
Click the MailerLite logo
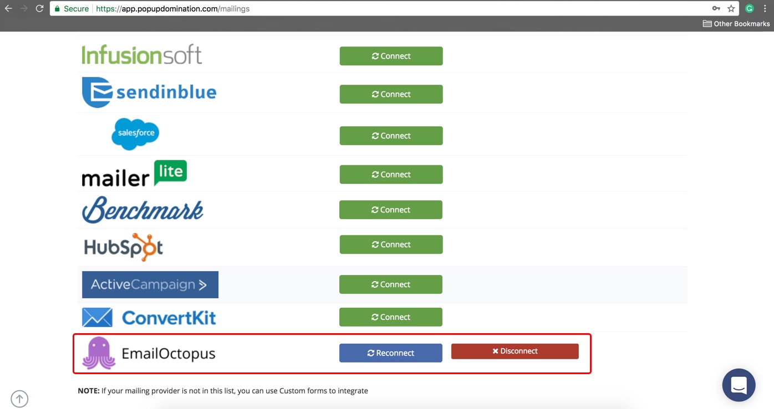click(x=134, y=174)
